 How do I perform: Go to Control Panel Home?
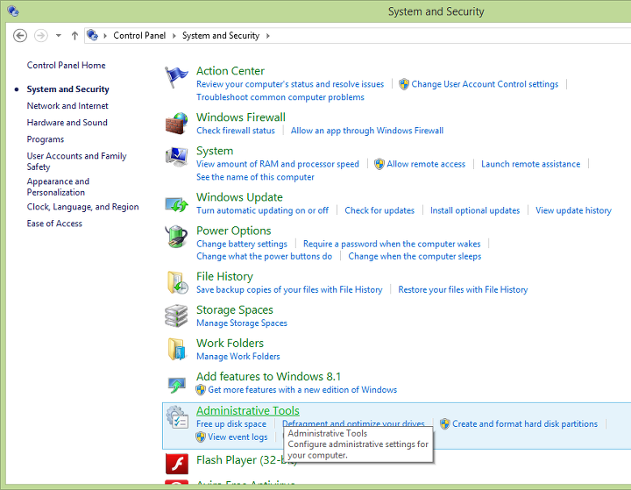pyautogui.click(x=66, y=65)
